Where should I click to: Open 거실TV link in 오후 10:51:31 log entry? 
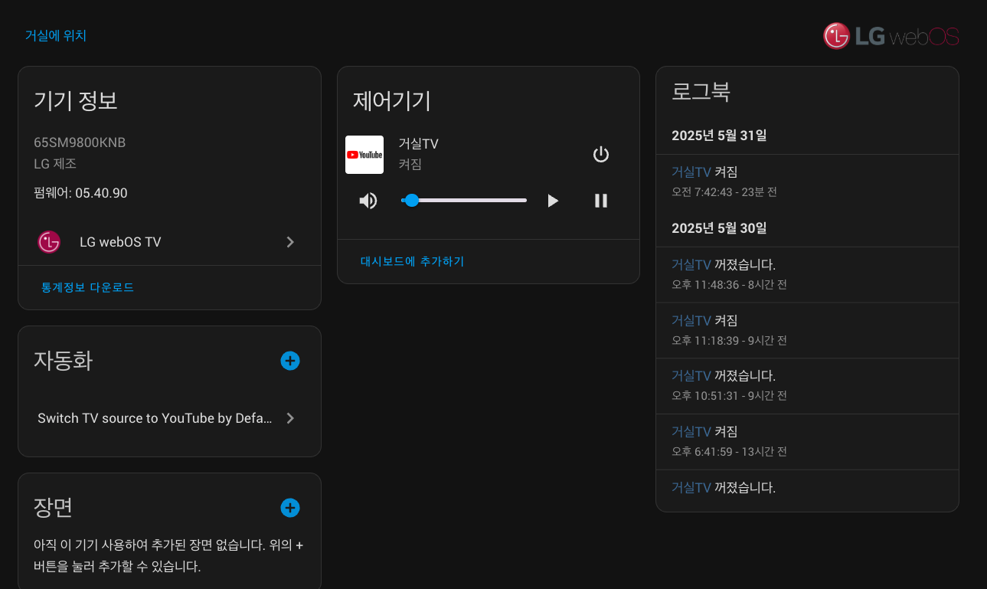[691, 376]
